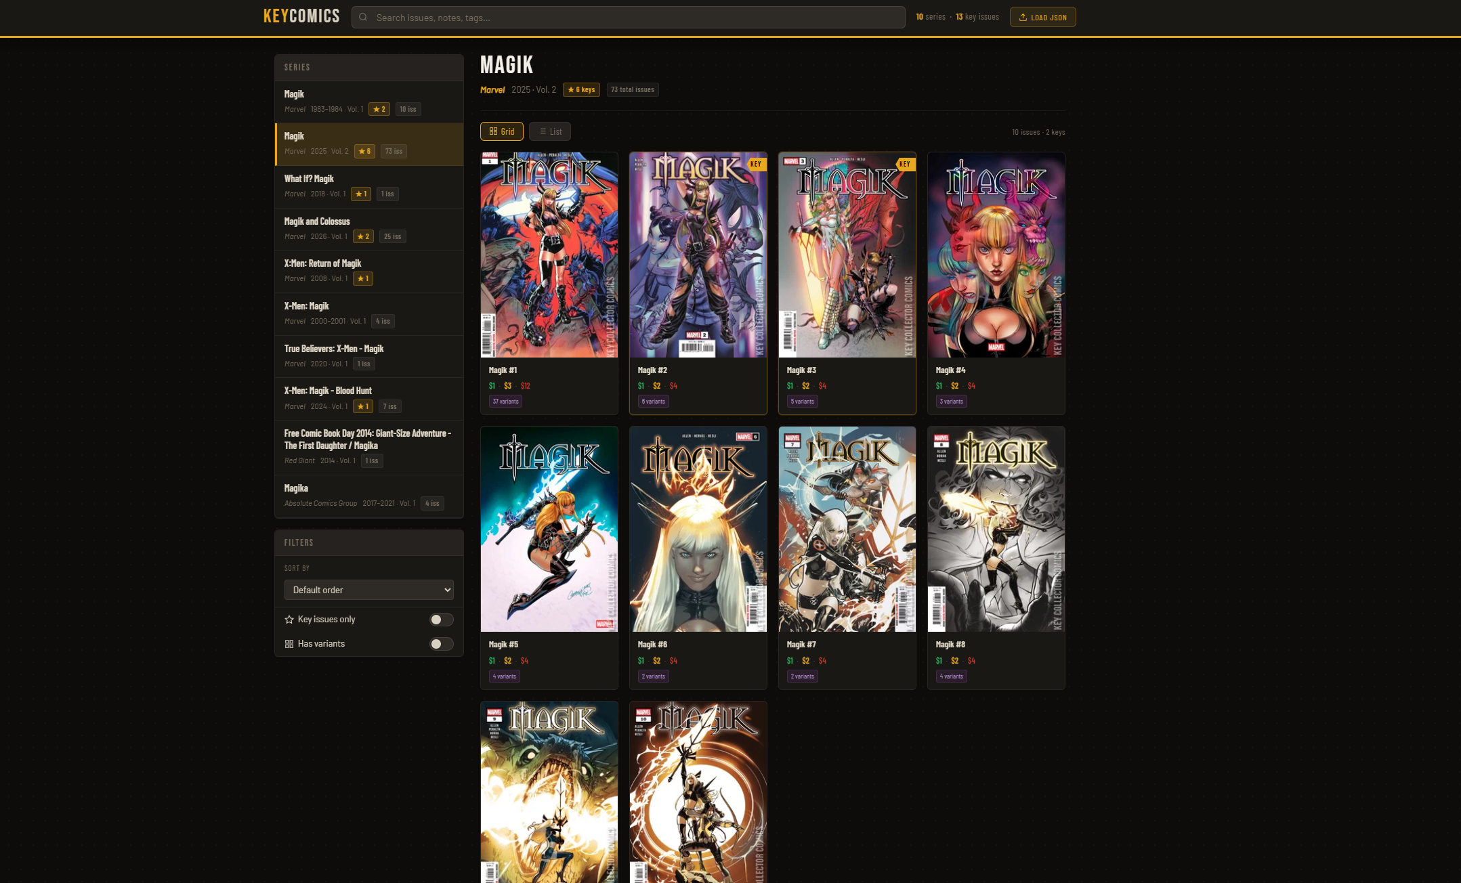Click the search magnifier icon

(363, 18)
